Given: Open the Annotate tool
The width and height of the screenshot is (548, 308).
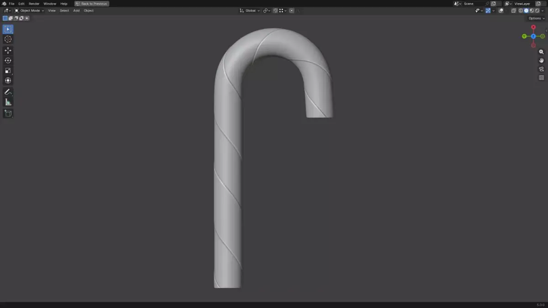Looking at the screenshot, I should [x=8, y=91].
